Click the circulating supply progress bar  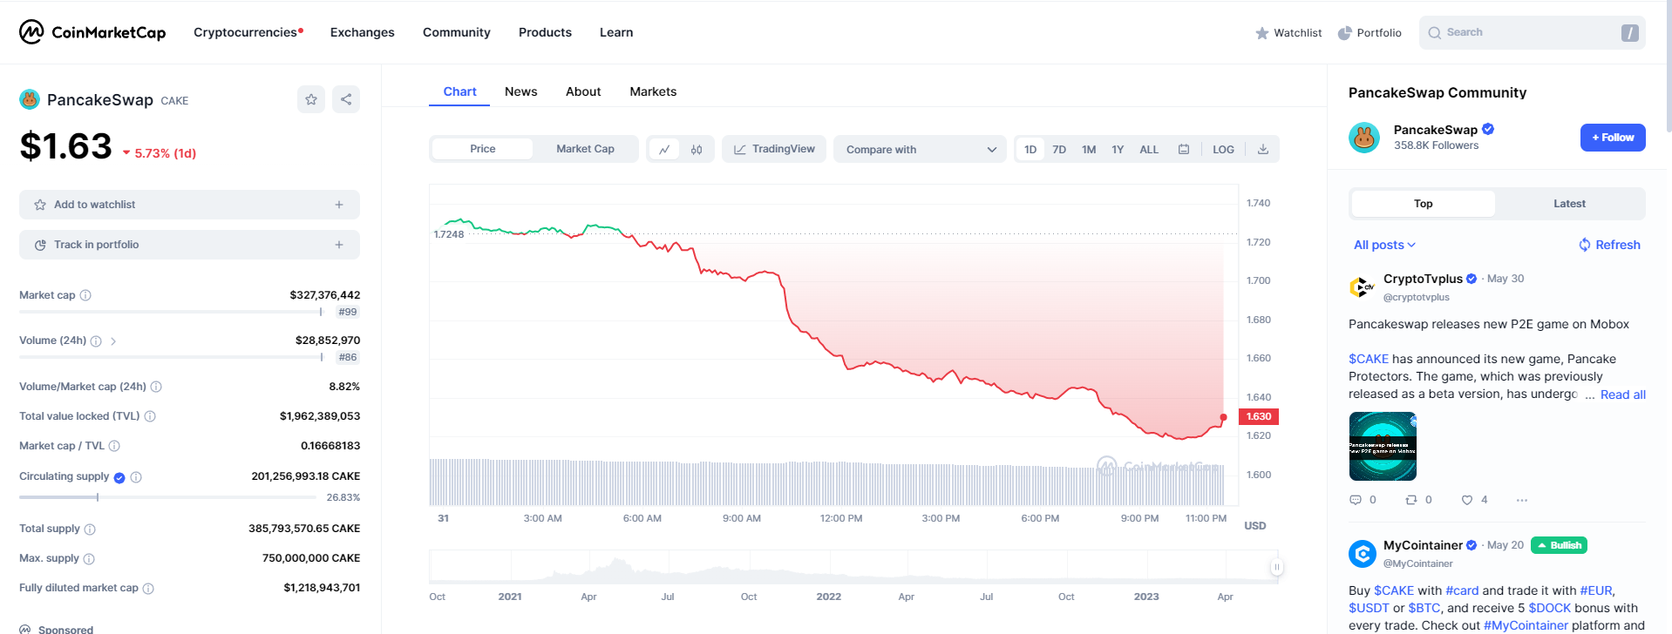pos(167,497)
